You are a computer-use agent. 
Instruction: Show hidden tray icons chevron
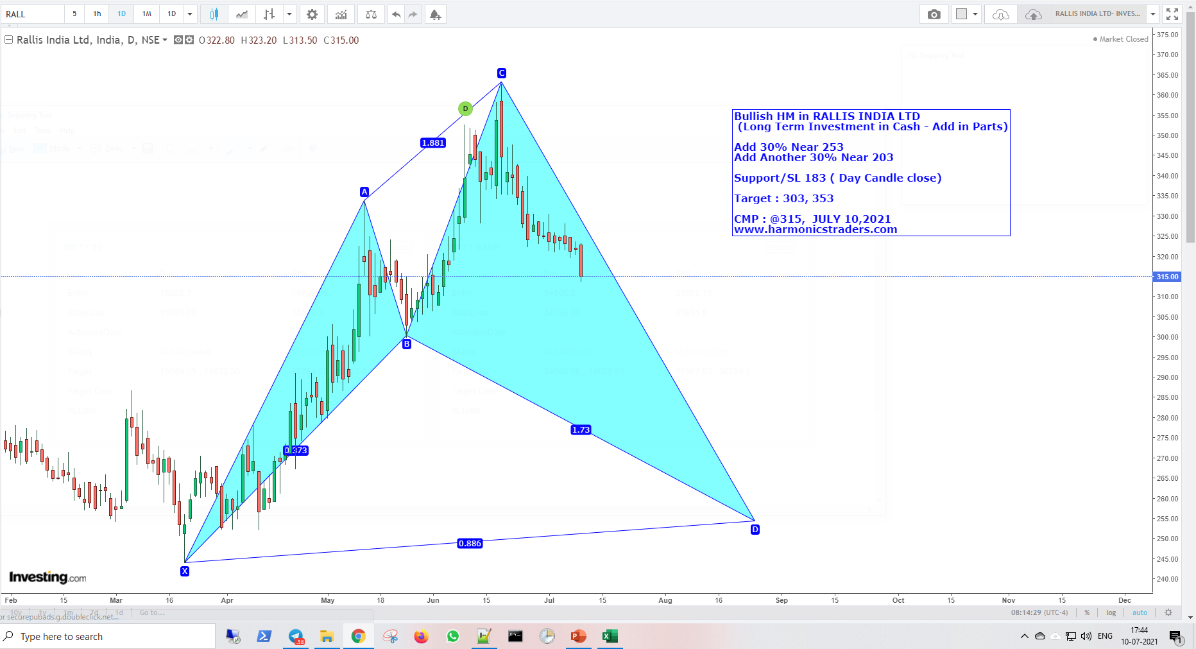(1024, 636)
